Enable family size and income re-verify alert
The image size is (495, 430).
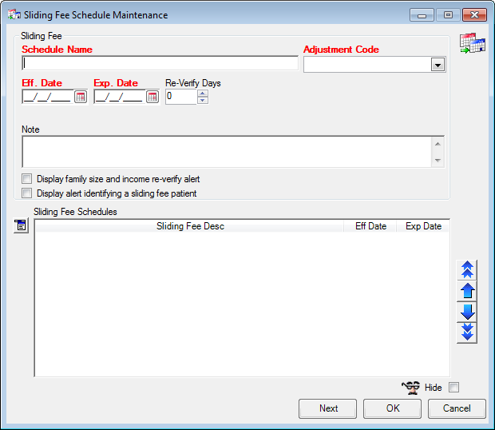[x=27, y=179]
